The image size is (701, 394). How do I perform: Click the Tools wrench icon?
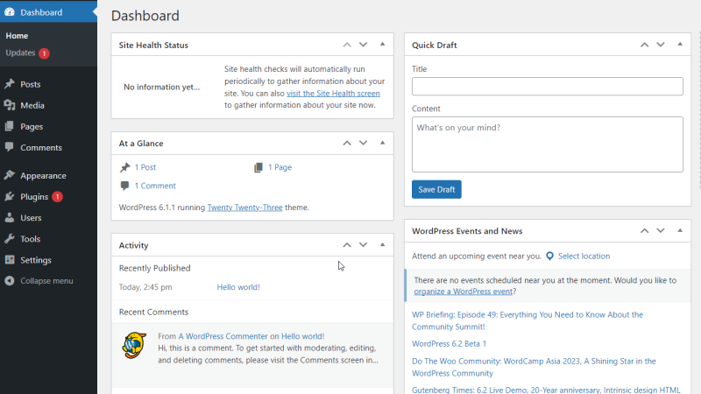click(10, 238)
